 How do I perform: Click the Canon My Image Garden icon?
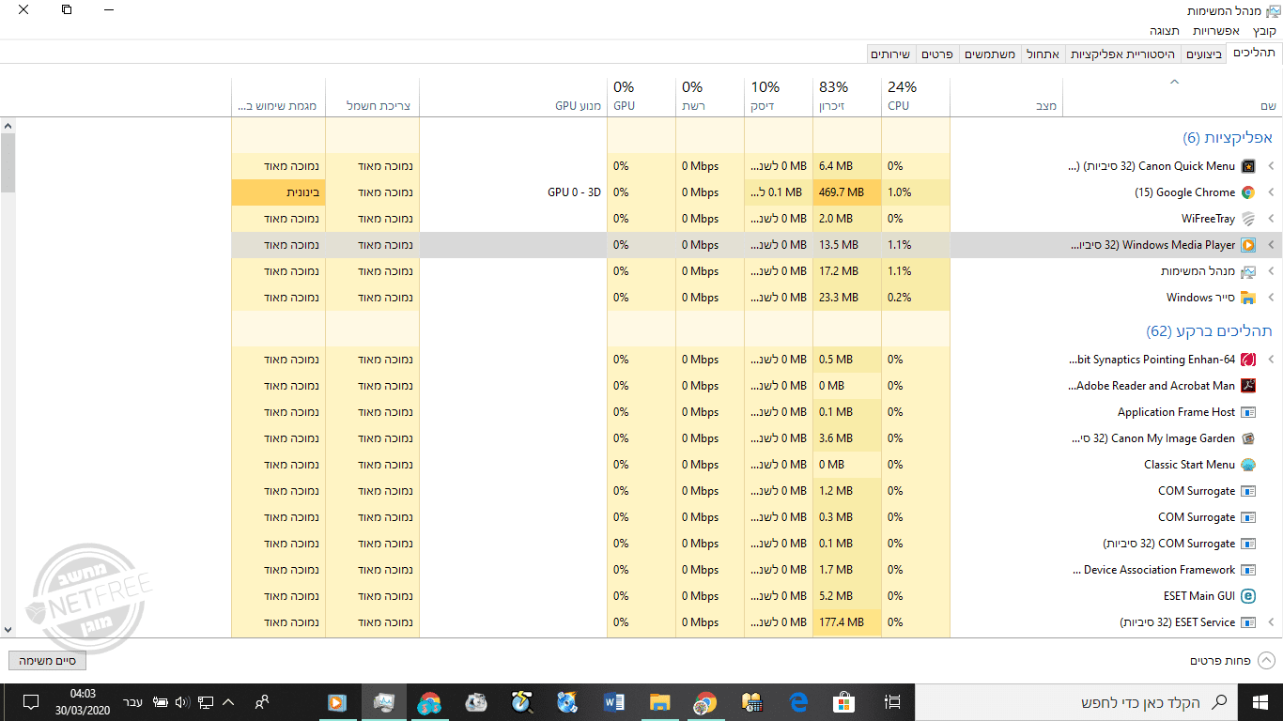tap(1248, 438)
